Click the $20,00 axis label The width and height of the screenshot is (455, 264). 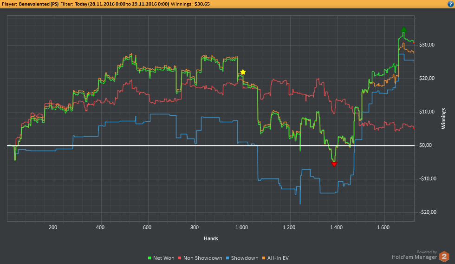click(427, 78)
